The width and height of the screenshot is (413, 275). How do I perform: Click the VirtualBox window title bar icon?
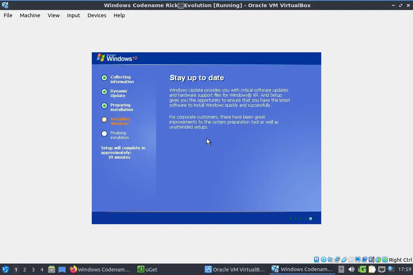click(5, 5)
